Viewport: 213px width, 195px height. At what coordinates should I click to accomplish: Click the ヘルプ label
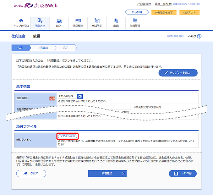click(x=192, y=36)
